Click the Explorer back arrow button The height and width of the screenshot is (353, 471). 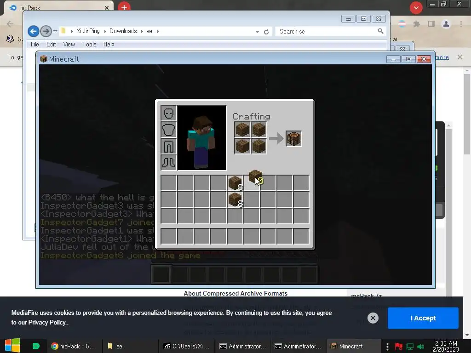33,31
